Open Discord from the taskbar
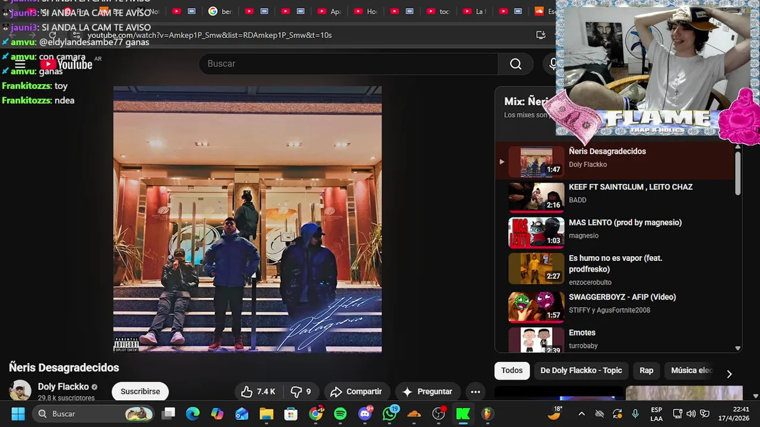Image resolution: width=760 pixels, height=427 pixels. 365,414
